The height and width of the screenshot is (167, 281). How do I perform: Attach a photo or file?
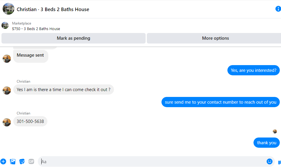coord(13,161)
